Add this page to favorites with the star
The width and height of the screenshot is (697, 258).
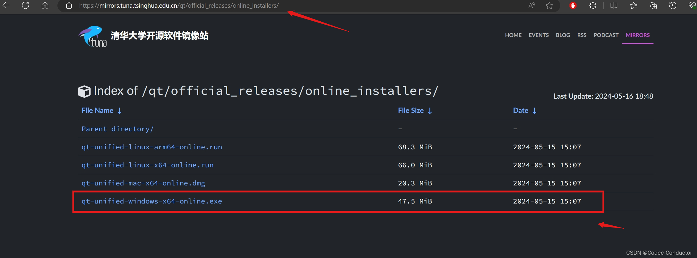pyautogui.click(x=549, y=5)
